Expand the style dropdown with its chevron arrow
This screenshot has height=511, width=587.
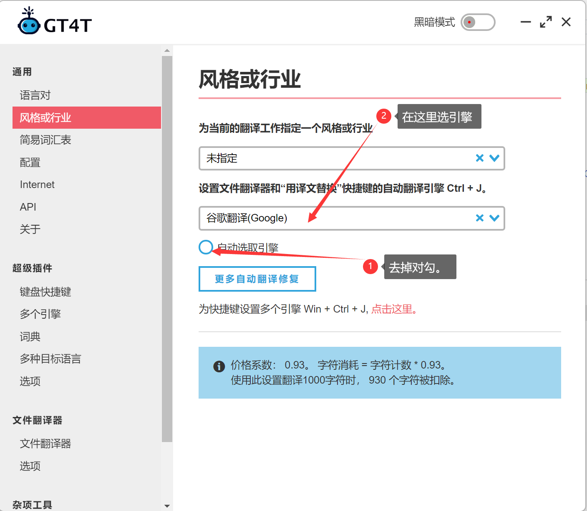[495, 158]
